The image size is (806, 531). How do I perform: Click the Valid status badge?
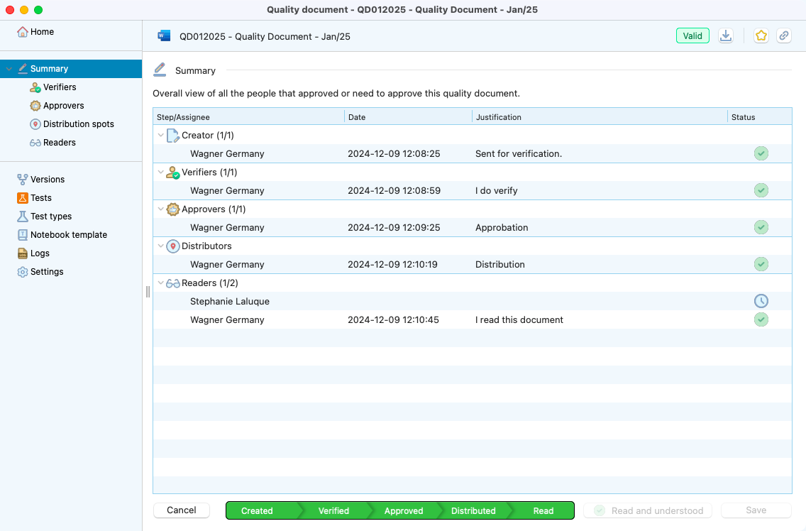tap(692, 36)
